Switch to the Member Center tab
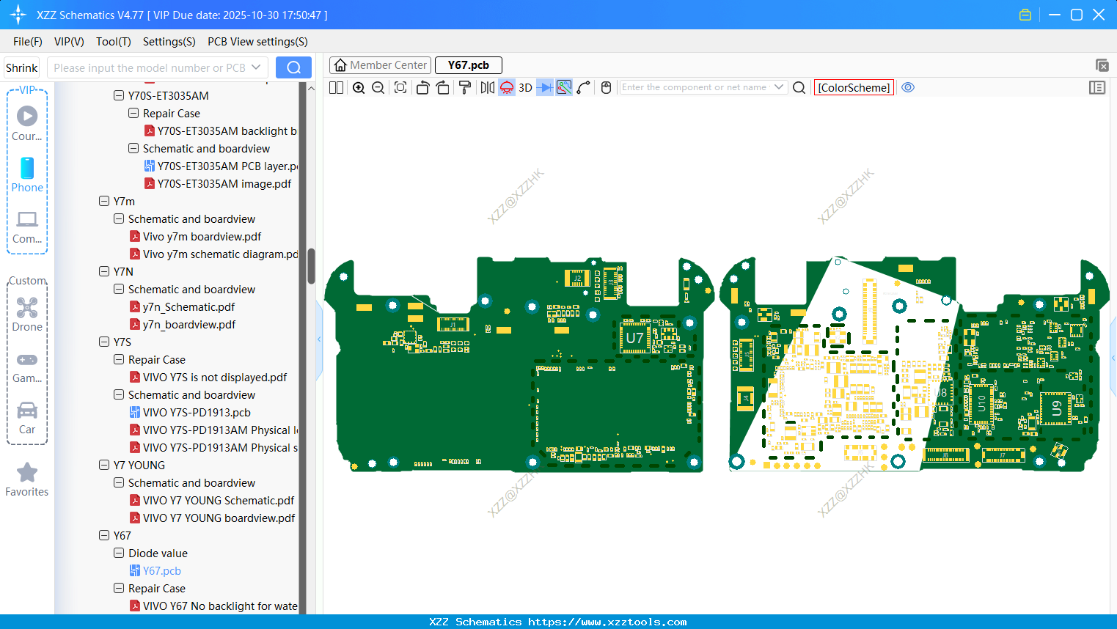The height and width of the screenshot is (629, 1117). (381, 65)
